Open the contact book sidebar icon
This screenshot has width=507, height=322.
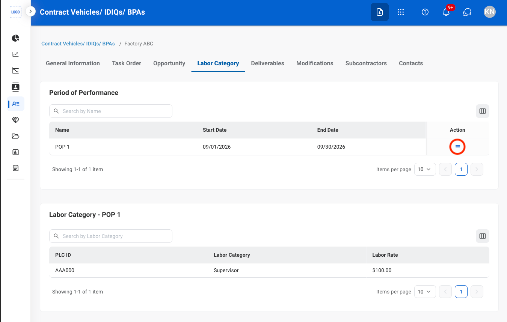15,87
